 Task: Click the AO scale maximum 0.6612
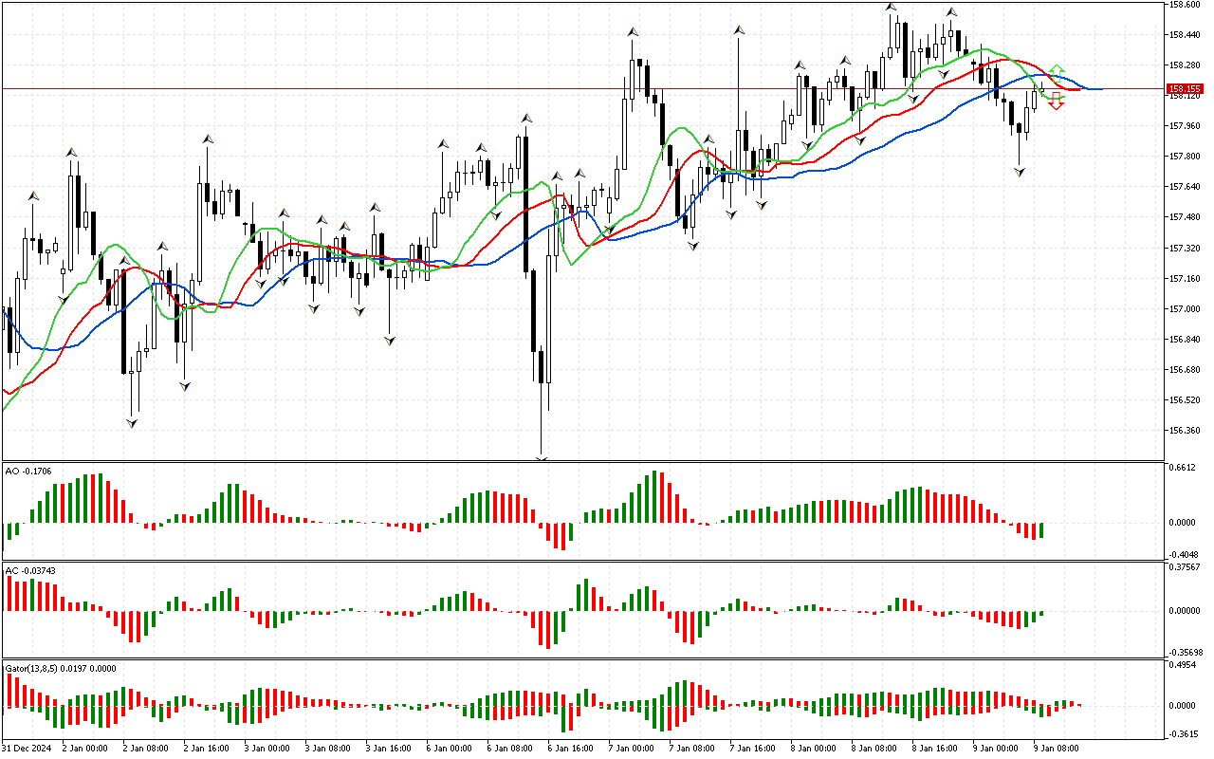click(1182, 468)
